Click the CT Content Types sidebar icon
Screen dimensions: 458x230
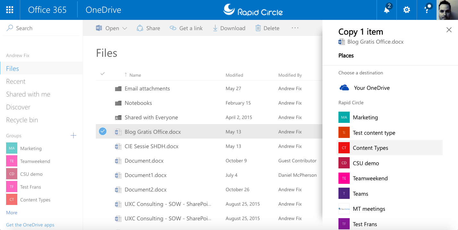[12, 200]
